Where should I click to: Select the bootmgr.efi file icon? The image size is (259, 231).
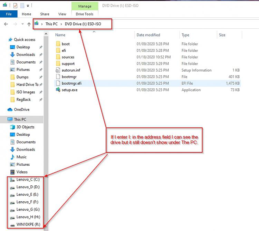coord(58,83)
